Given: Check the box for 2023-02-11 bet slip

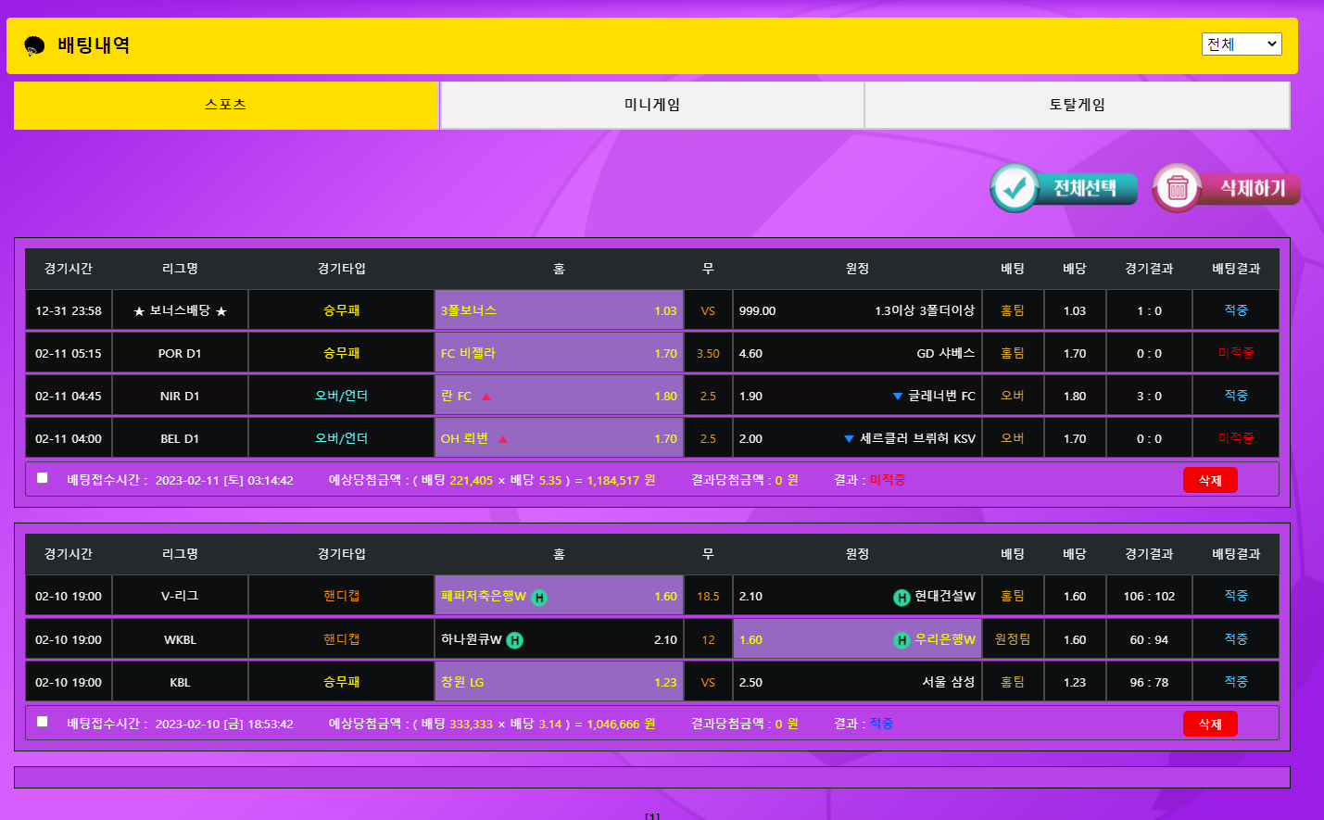Looking at the screenshot, I should (43, 478).
